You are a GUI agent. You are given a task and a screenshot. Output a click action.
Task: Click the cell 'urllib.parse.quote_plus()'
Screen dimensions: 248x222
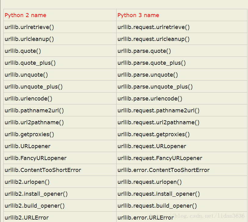(182, 63)
